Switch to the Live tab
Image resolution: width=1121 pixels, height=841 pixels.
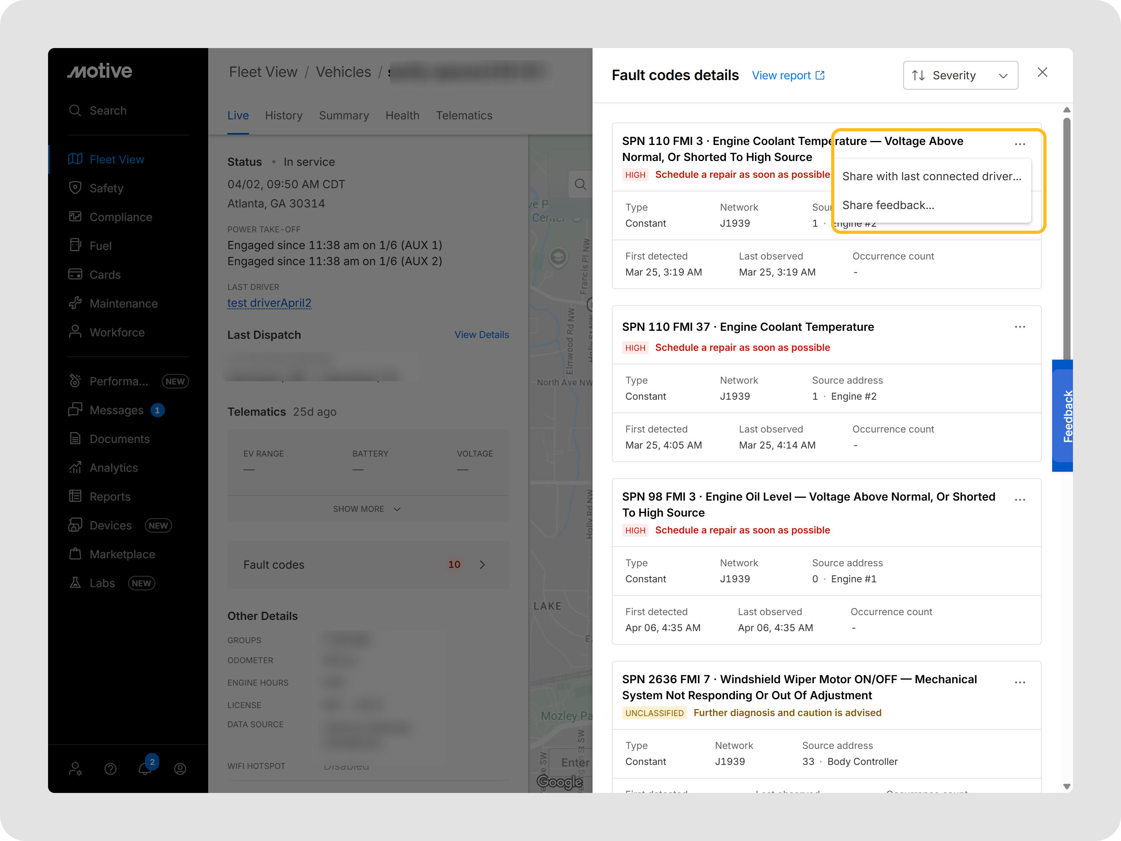[238, 116]
